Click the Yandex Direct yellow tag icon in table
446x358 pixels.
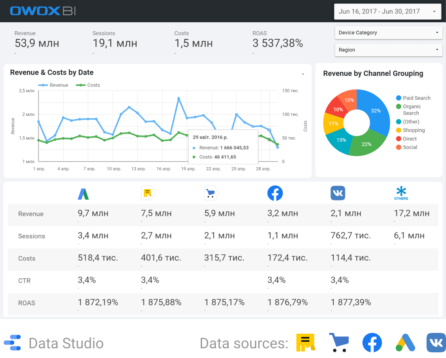[x=148, y=194]
